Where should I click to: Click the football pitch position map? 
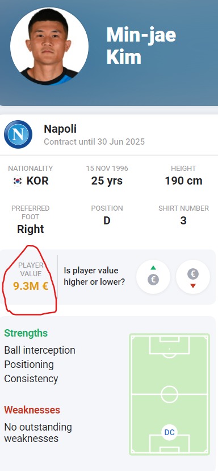coord(170,394)
